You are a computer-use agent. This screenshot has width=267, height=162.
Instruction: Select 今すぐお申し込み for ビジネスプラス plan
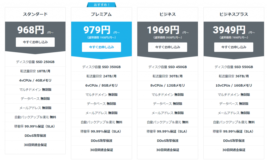tap(234, 47)
